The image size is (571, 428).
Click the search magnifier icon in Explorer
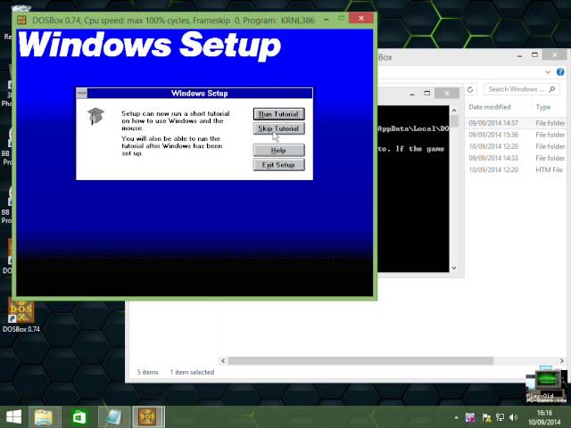click(552, 89)
